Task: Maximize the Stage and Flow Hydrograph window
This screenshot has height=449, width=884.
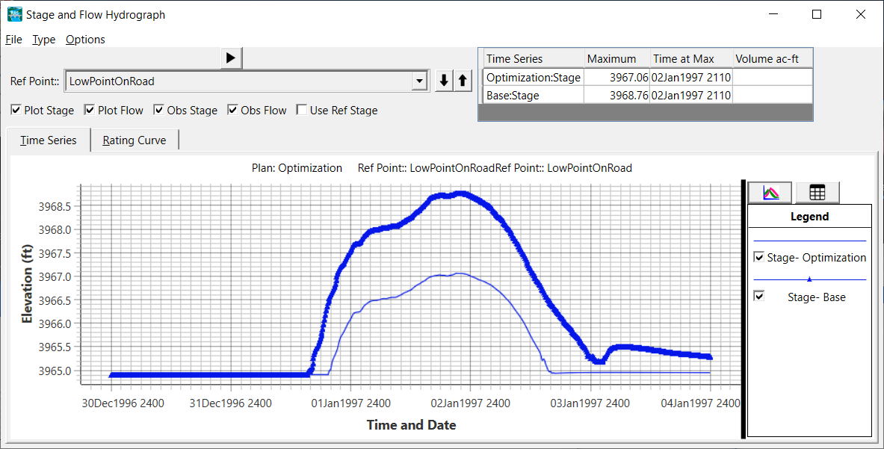Action: coord(817,14)
